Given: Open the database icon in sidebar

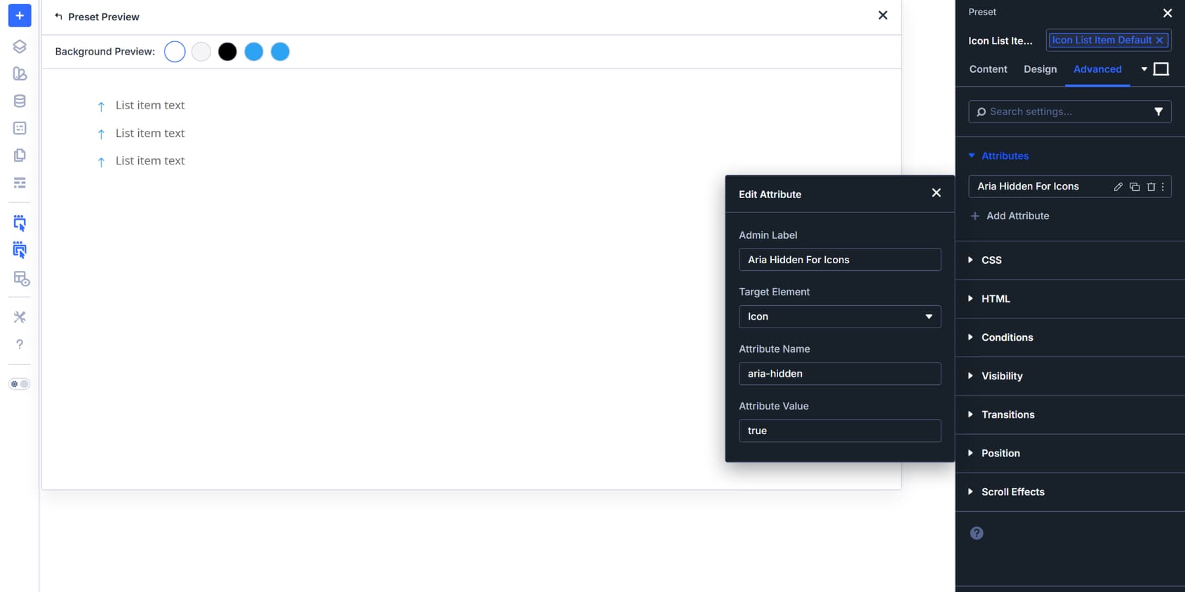Looking at the screenshot, I should coord(19,101).
